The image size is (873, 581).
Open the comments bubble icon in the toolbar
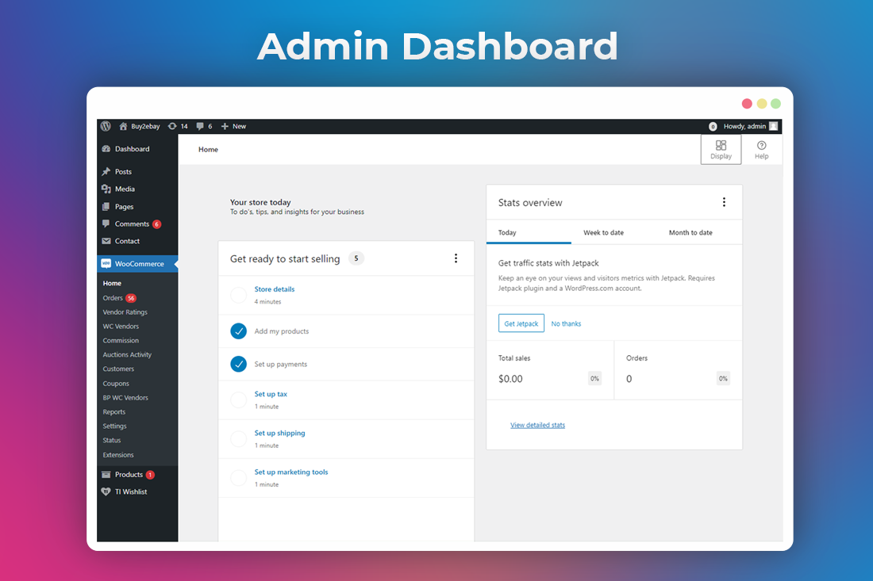[x=199, y=125]
